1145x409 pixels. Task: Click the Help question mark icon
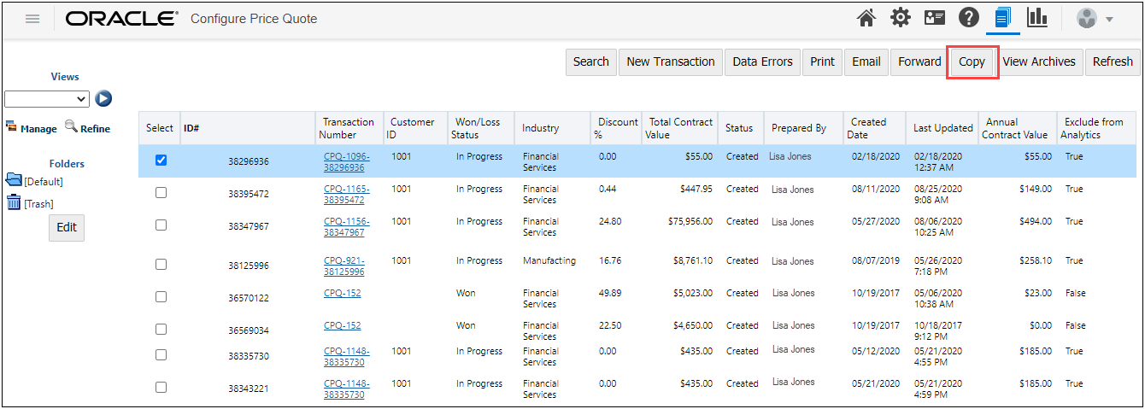(968, 18)
